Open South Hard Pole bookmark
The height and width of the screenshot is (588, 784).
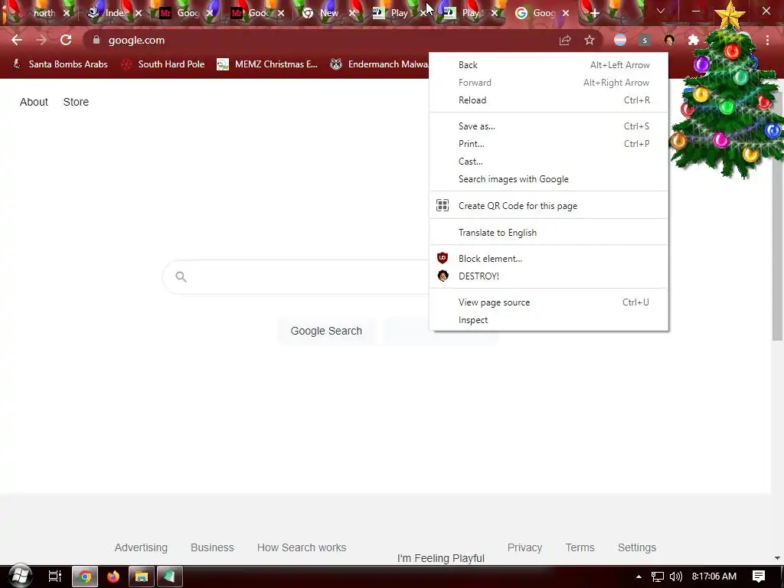[x=164, y=64]
